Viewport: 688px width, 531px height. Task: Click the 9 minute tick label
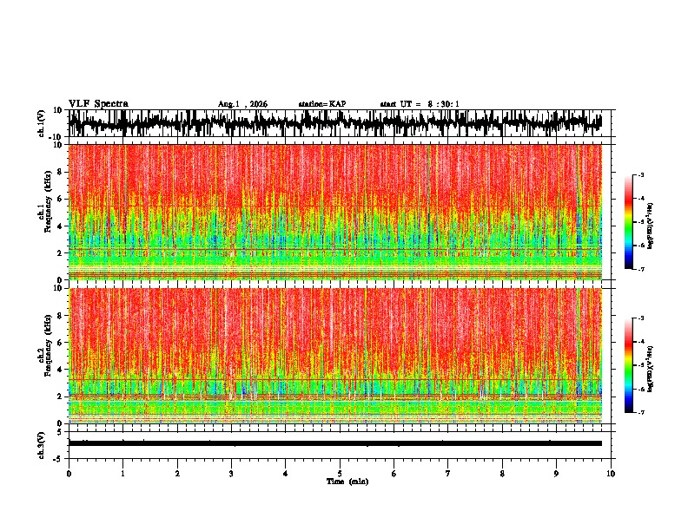click(x=556, y=474)
